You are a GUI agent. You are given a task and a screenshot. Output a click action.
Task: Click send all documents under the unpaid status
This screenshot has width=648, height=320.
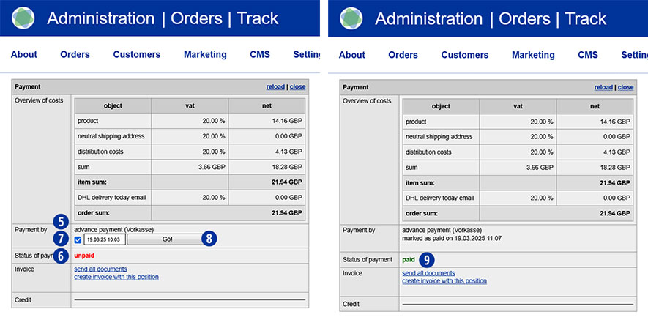tap(100, 269)
